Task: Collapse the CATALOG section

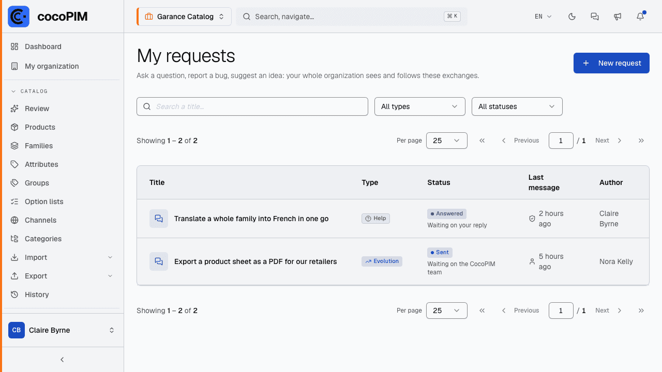Action: 29,91
